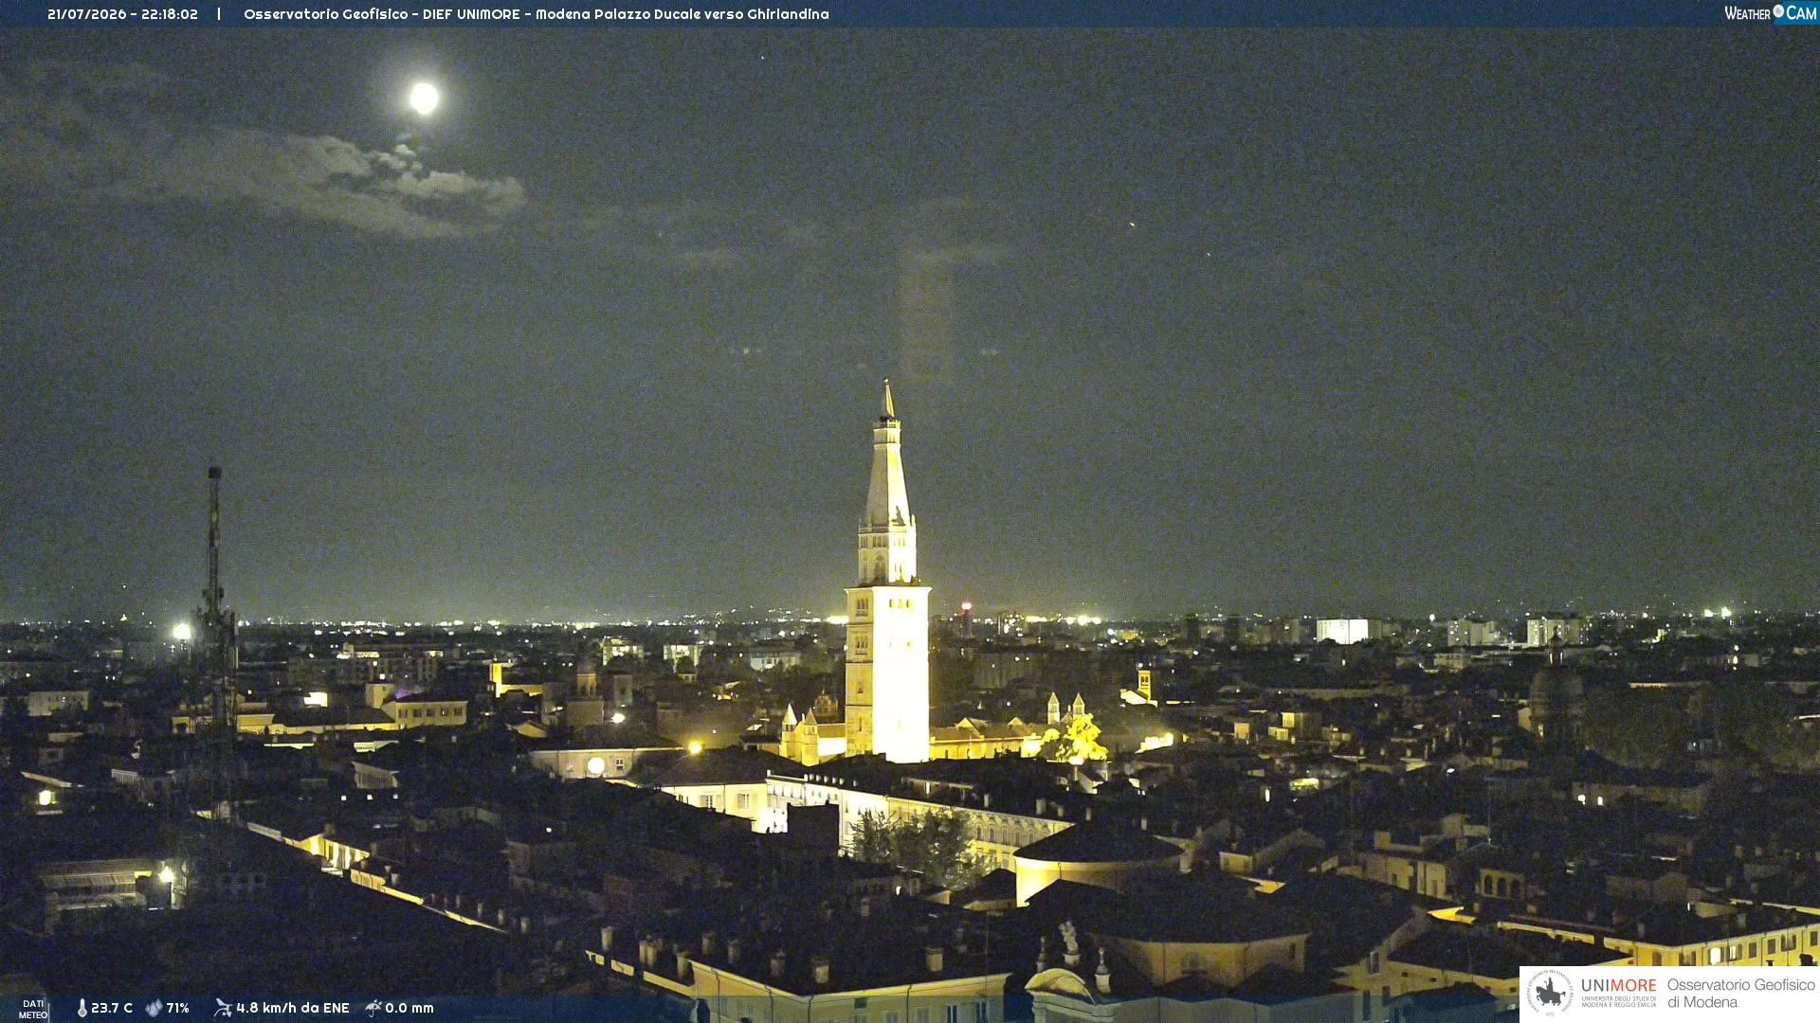1820x1023 pixels.
Task: Click the thermometer temperature icon
Action: pos(82,1008)
